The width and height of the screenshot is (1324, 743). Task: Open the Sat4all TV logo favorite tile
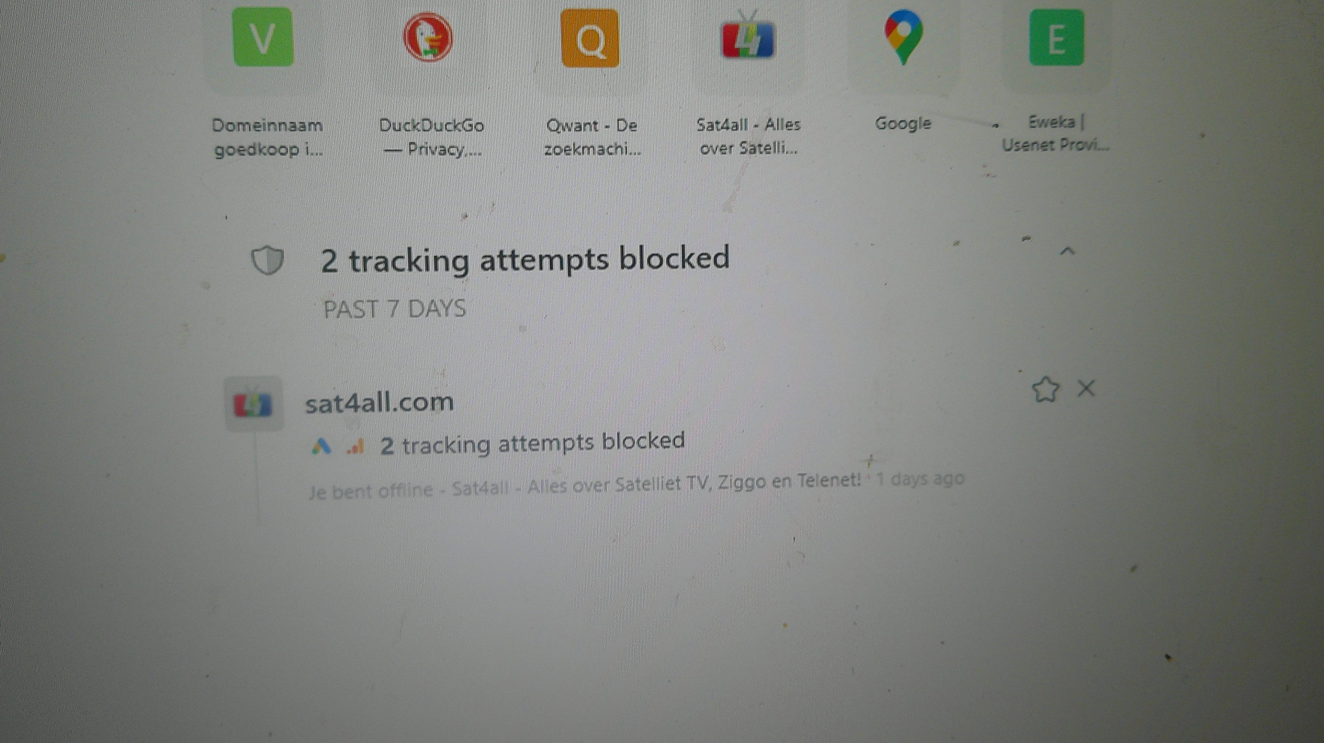coord(748,37)
